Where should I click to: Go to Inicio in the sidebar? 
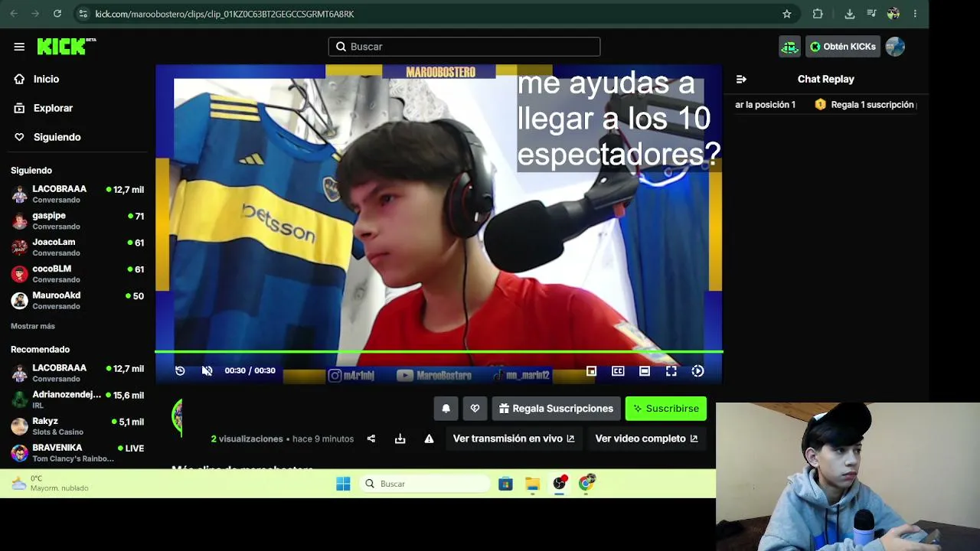tap(46, 79)
